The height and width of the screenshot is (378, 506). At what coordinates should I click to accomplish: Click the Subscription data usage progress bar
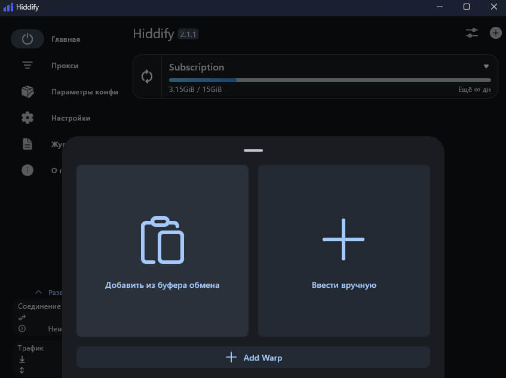pyautogui.click(x=330, y=80)
